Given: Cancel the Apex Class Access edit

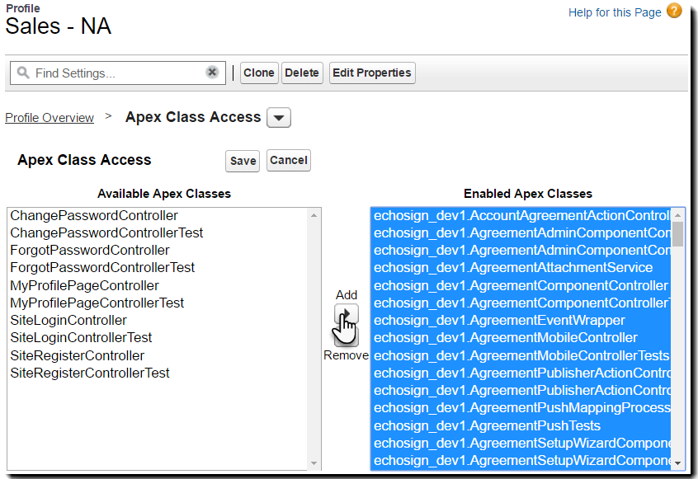Looking at the screenshot, I should (x=289, y=160).
